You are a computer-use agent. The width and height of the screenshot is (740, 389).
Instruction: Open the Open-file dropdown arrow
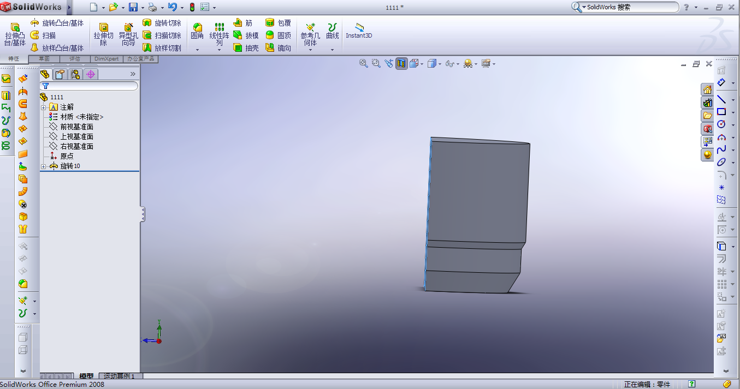point(122,8)
